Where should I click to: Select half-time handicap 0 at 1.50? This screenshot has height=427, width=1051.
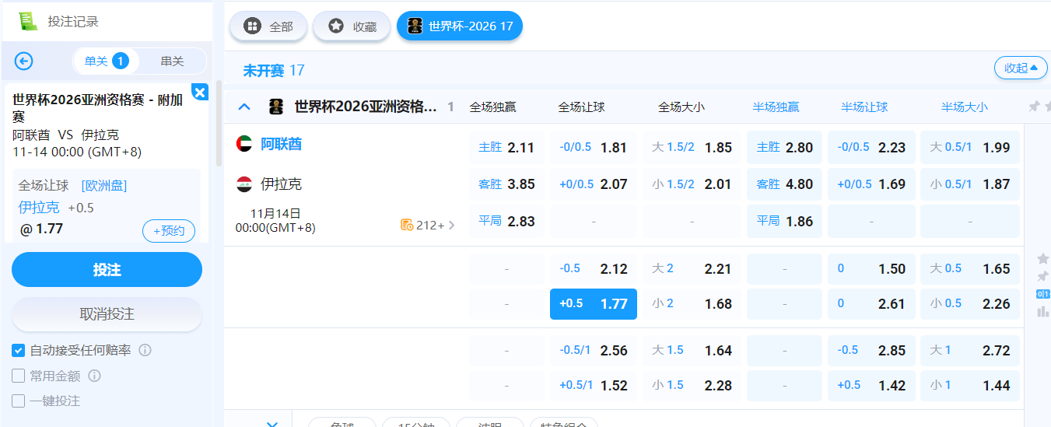point(871,268)
